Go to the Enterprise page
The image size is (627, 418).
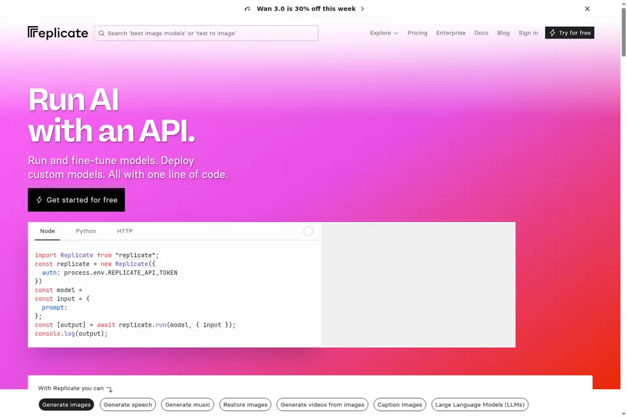(x=451, y=33)
